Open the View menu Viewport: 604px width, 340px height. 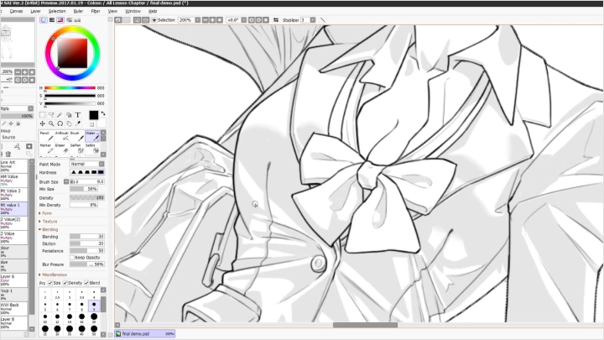pos(112,11)
